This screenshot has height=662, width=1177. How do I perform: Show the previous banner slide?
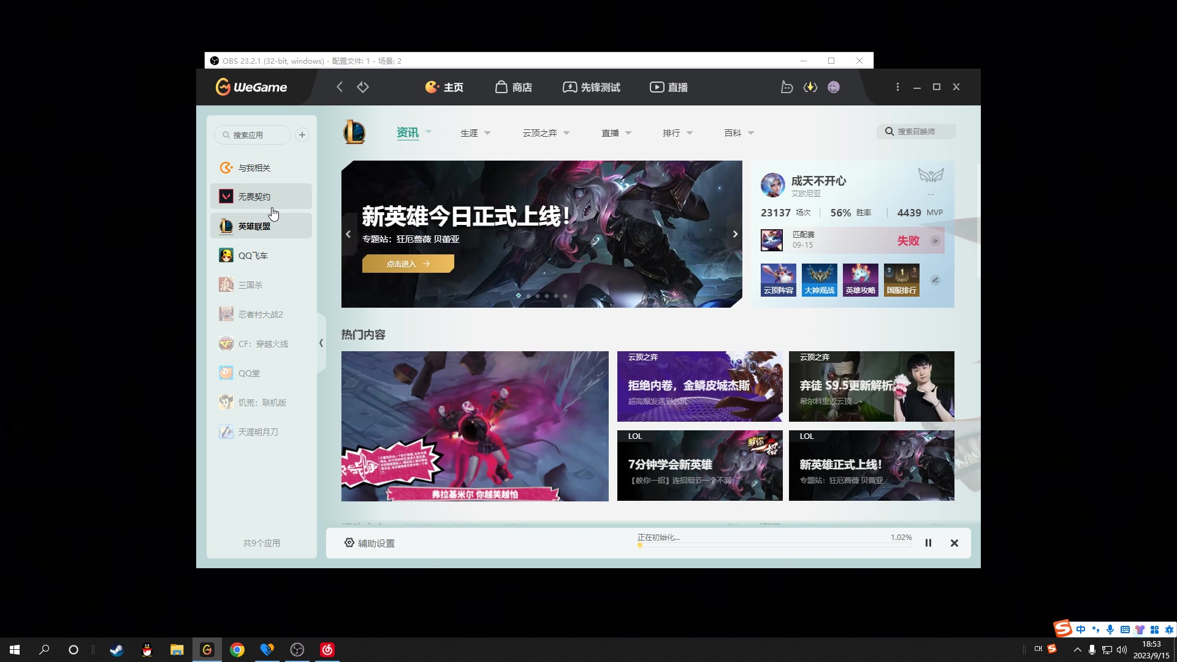click(348, 234)
